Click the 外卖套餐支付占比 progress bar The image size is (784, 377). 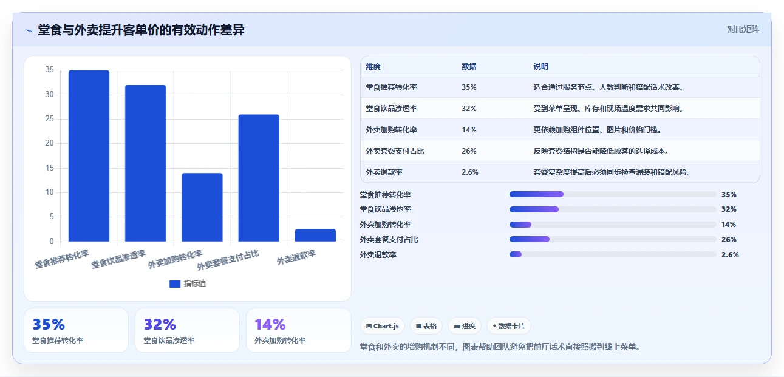[x=613, y=239]
